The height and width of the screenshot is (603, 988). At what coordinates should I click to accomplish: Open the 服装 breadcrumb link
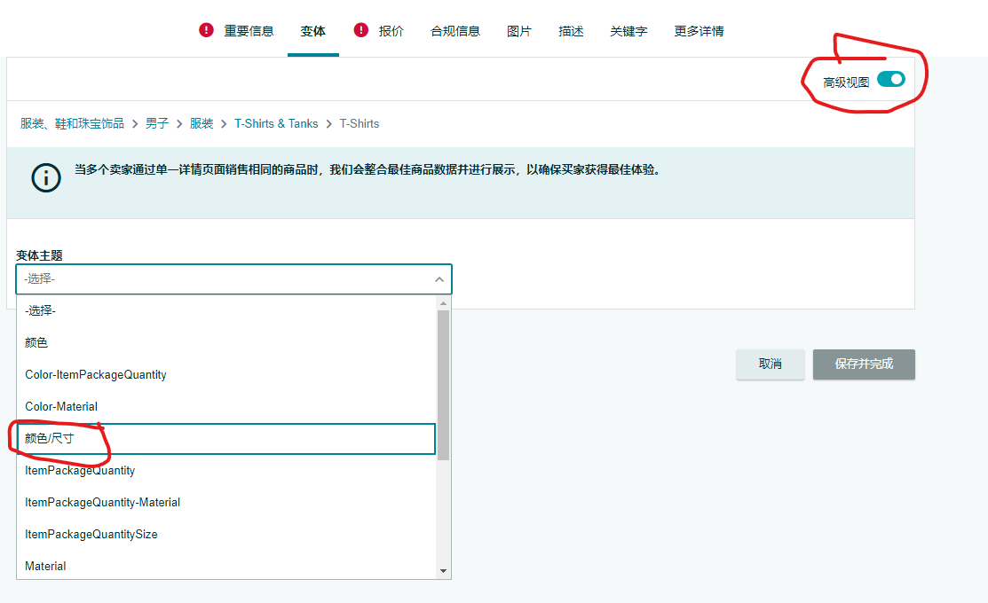tap(202, 123)
